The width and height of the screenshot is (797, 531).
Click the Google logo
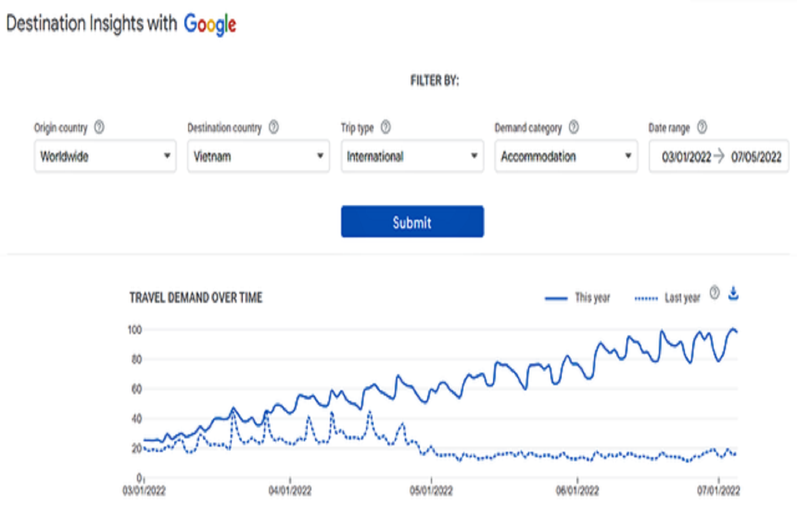point(210,24)
